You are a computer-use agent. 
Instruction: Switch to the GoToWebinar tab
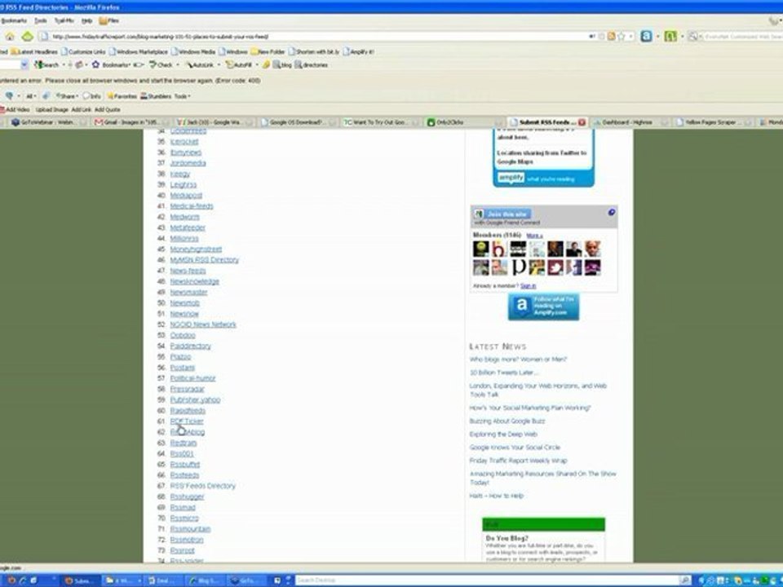click(48, 122)
